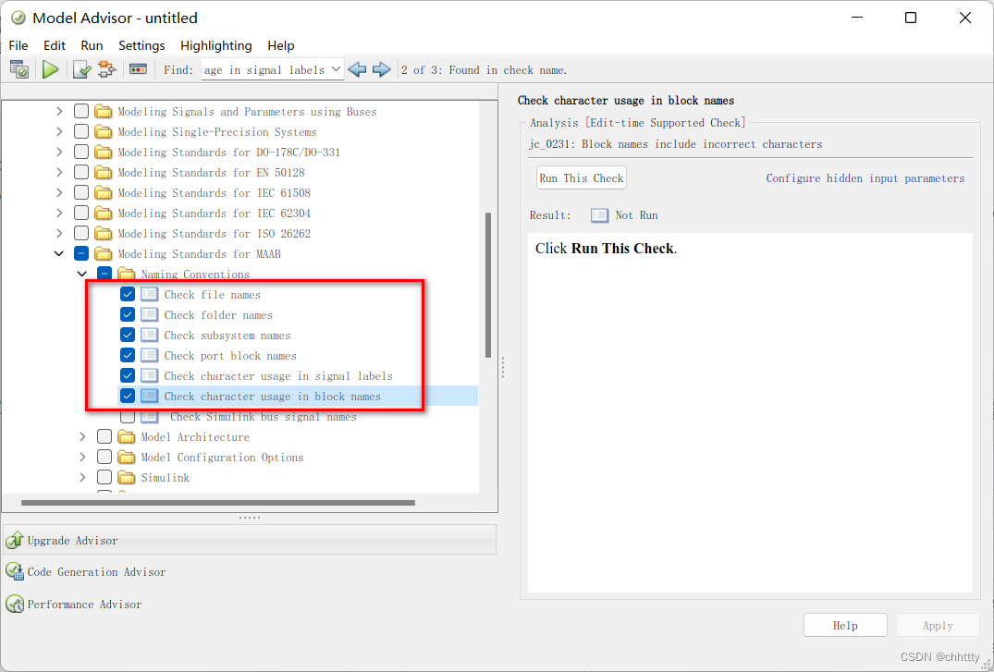Click the tree vertical scrollbar thumb
Viewport: 994px width, 672px height.
point(488,286)
